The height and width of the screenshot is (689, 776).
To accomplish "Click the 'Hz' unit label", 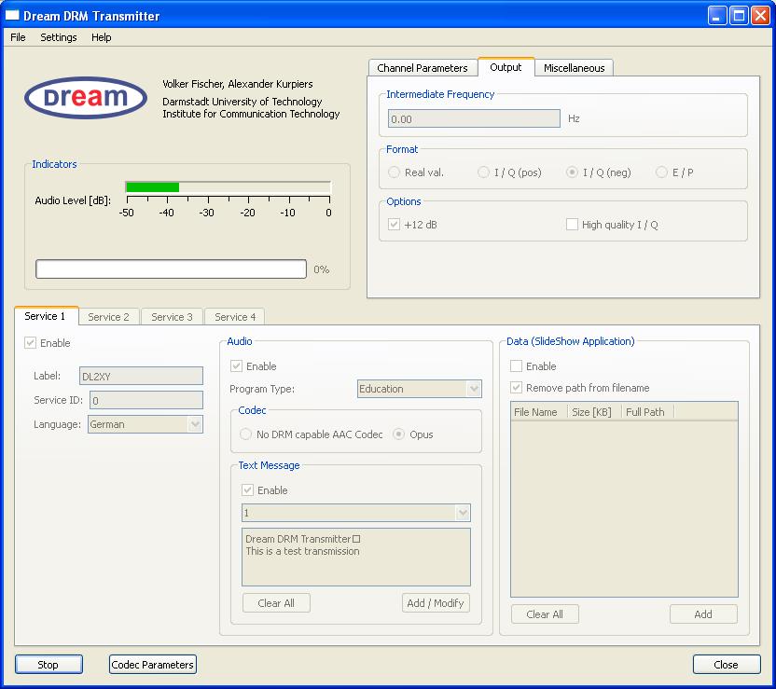I will (575, 118).
